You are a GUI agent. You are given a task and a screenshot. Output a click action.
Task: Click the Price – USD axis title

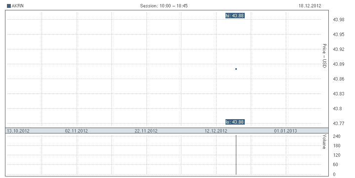pos(324,56)
